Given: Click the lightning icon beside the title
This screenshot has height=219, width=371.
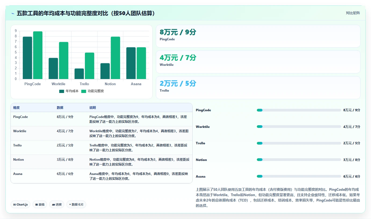Looking at the screenshot, I should (13, 13).
